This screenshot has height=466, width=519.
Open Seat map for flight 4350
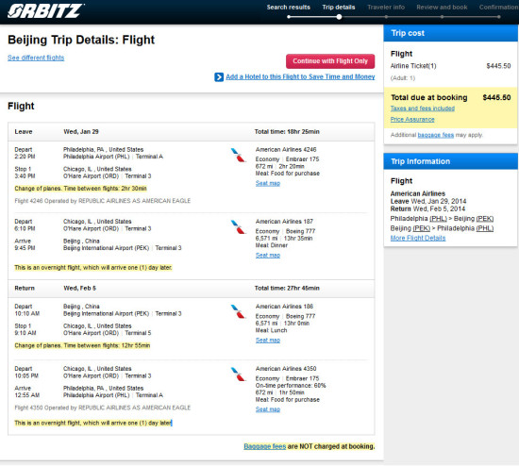(x=268, y=409)
